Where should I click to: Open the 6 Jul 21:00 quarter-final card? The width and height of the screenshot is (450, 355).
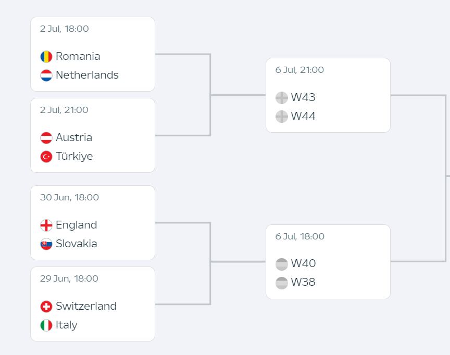[328, 95]
